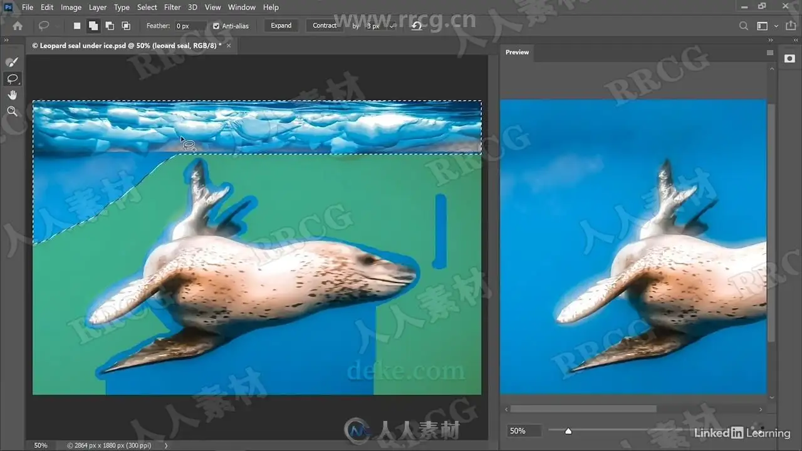802x451 pixels.
Task: Toggle the Anti-alias checkbox
Action: tap(216, 26)
